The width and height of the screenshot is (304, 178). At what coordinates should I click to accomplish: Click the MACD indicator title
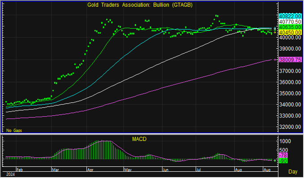[139, 139]
